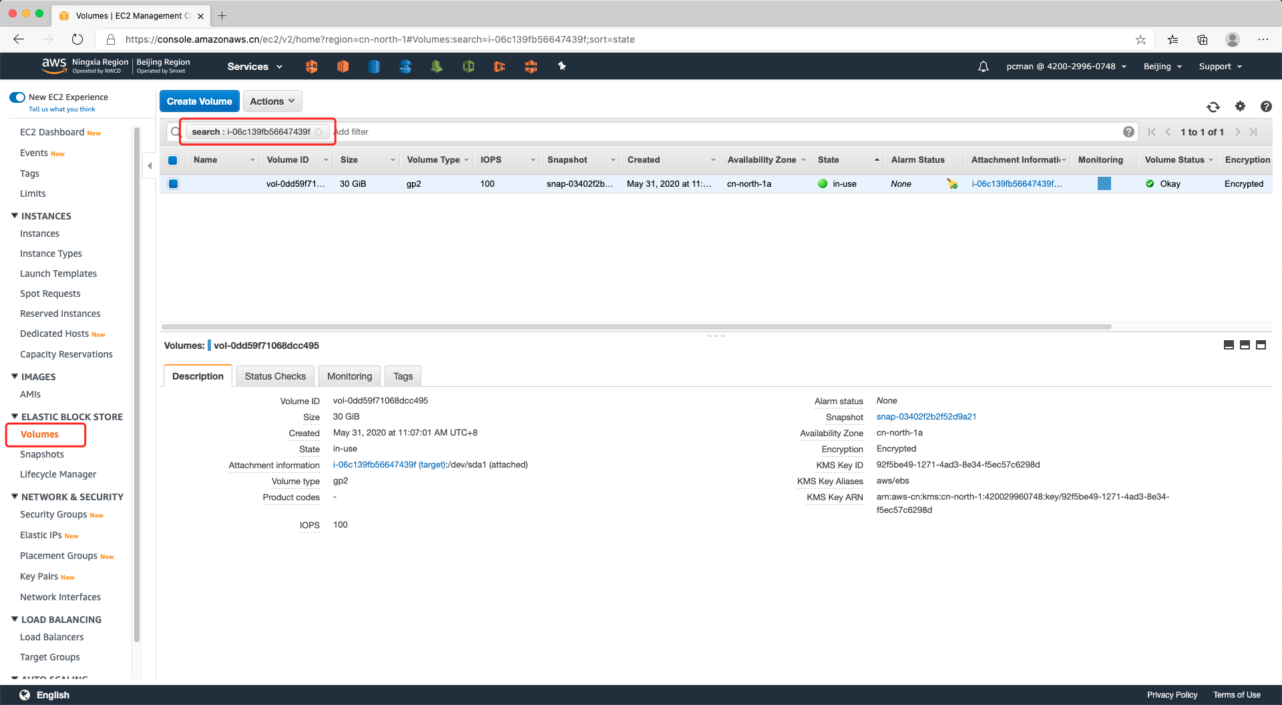Screen dimensions: 1282x705
Task: Click the refresh volumes icon
Action: [1213, 107]
